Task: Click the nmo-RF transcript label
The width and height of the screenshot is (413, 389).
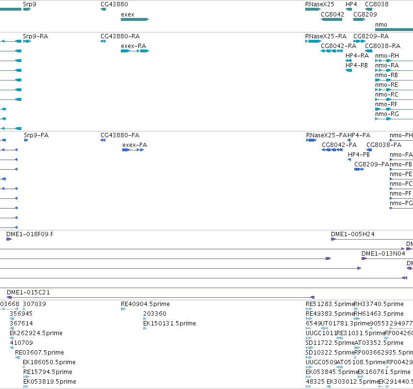Action: pos(386,104)
